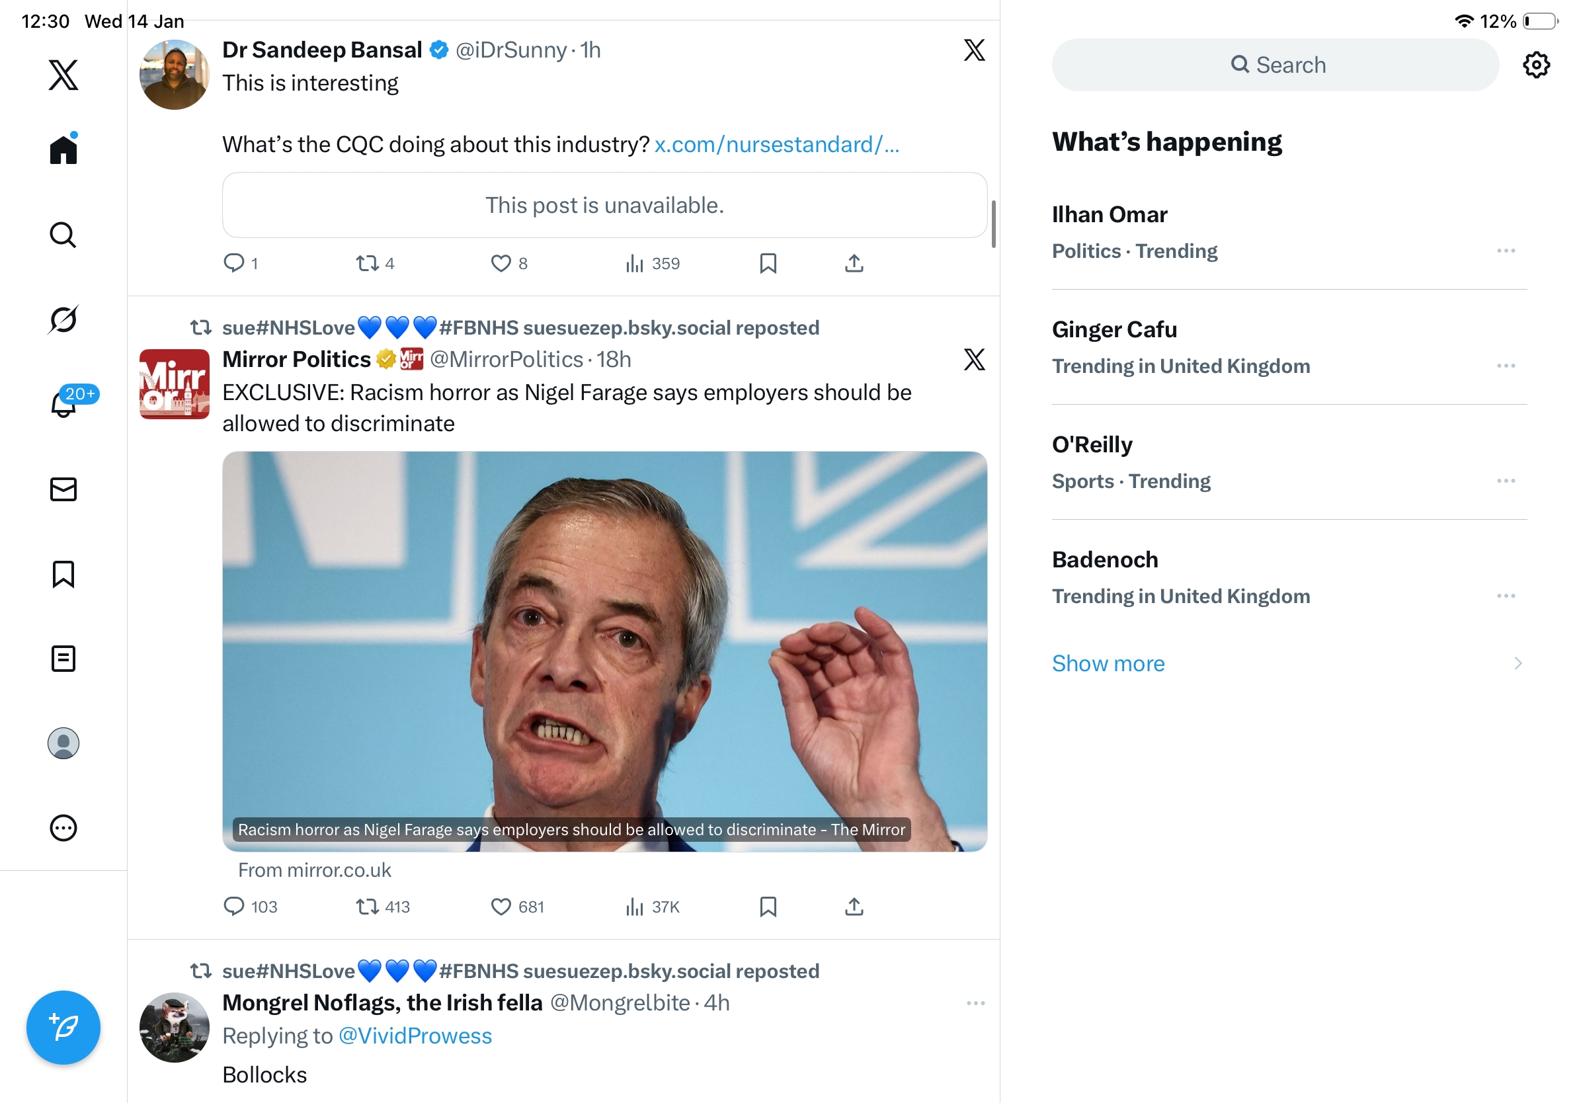Open more options for Ilhan Omar trend
Viewport: 1579px width, 1103px height.
click(1506, 251)
